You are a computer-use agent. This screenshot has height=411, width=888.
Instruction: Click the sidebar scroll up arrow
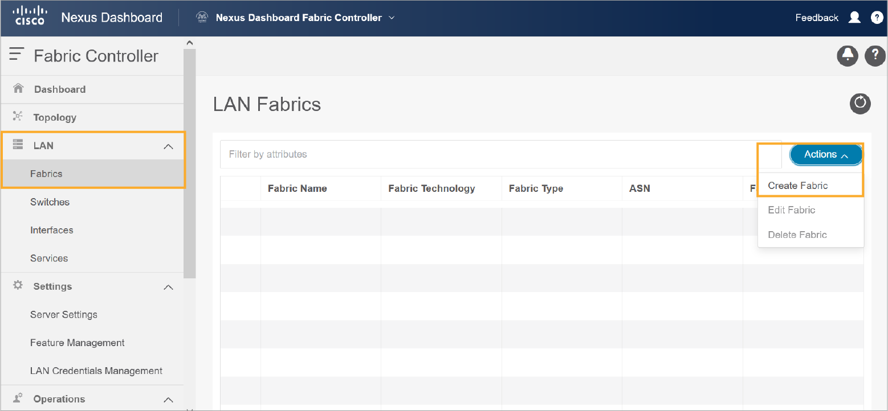click(190, 43)
